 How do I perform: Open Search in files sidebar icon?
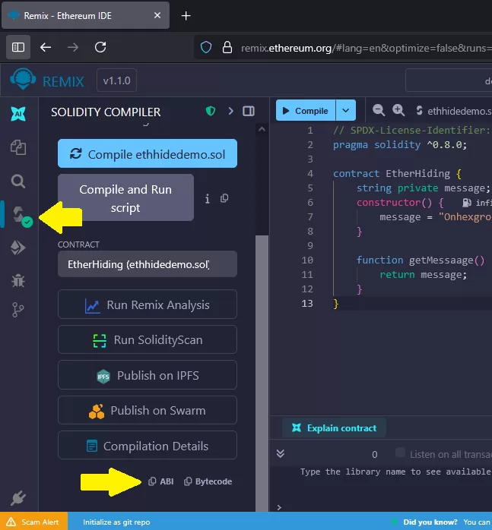pyautogui.click(x=17, y=181)
